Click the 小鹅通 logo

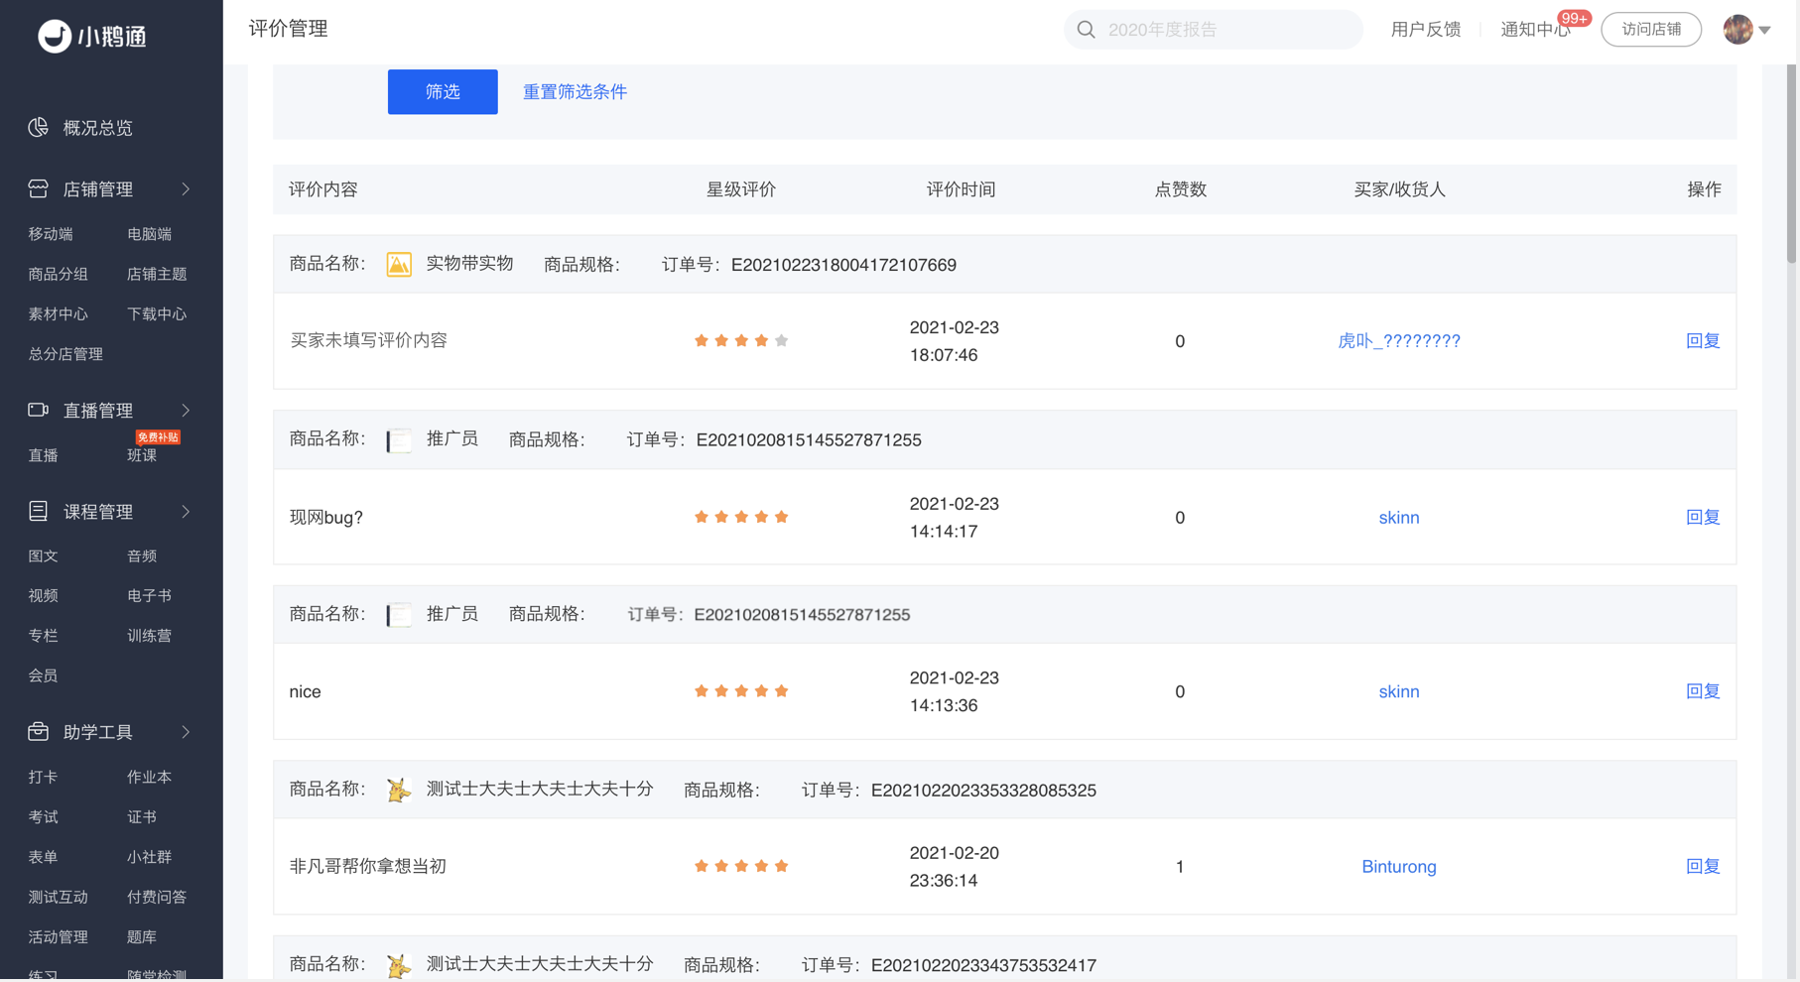92,37
